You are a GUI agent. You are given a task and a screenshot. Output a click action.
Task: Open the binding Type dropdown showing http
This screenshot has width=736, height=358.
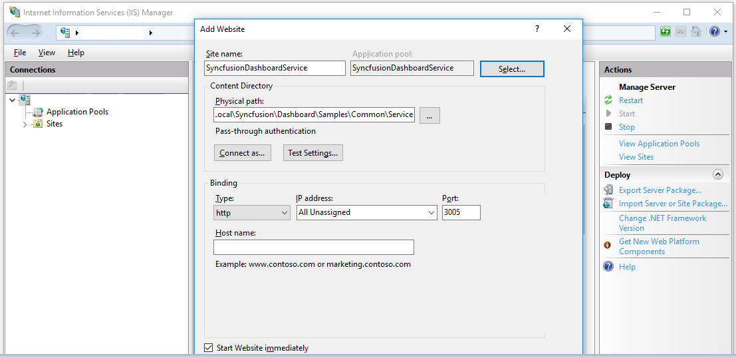coord(252,213)
